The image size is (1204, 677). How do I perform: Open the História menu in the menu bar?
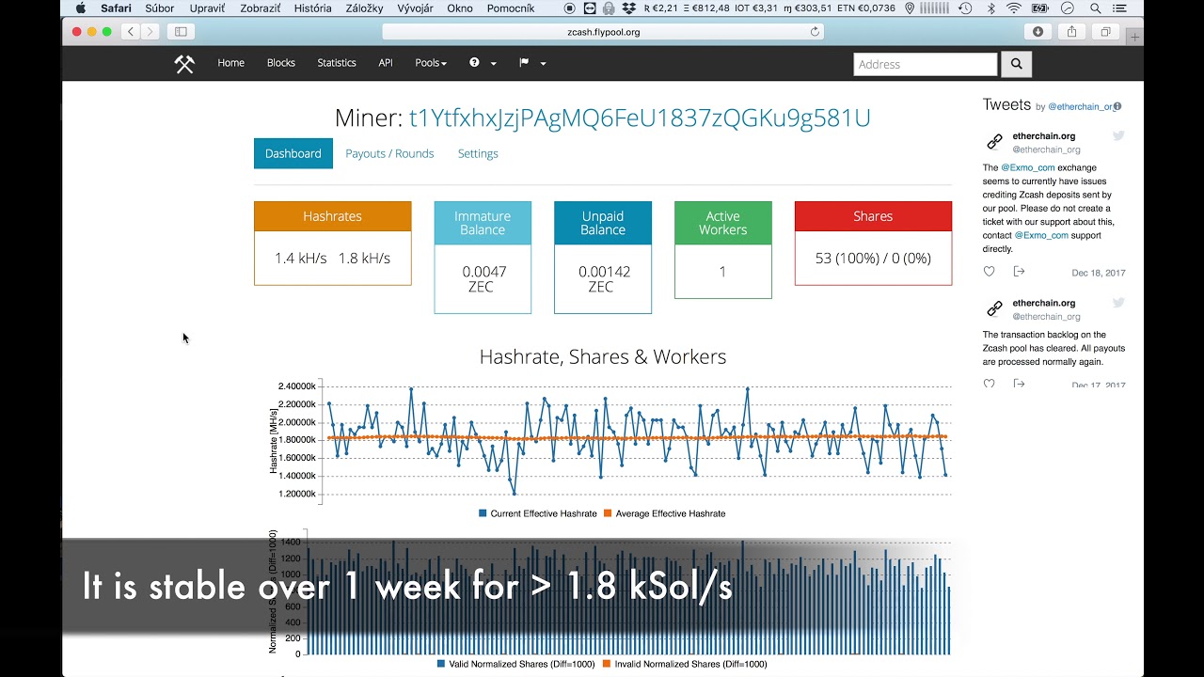(x=312, y=8)
